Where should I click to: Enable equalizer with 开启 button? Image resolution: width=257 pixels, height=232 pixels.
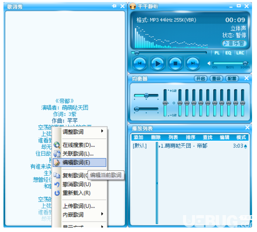click(x=200, y=79)
